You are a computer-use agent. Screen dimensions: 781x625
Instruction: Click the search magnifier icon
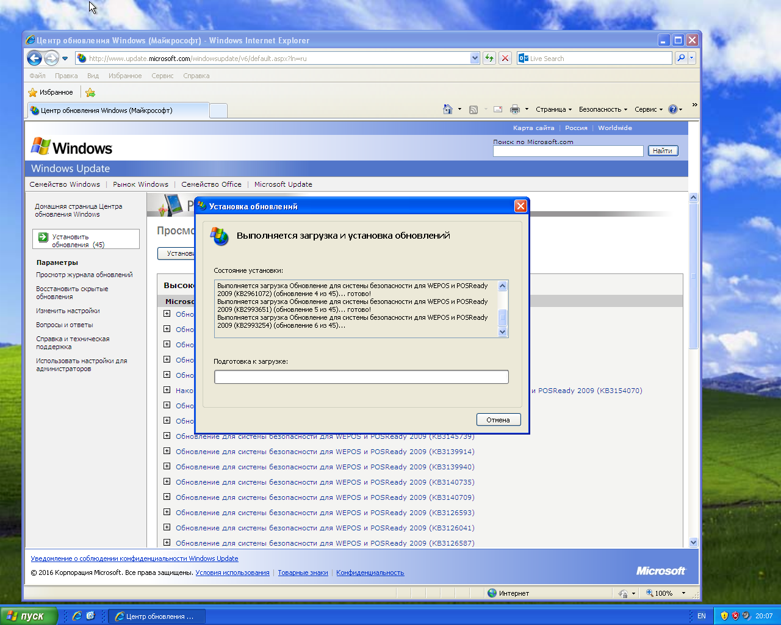pyautogui.click(x=681, y=58)
